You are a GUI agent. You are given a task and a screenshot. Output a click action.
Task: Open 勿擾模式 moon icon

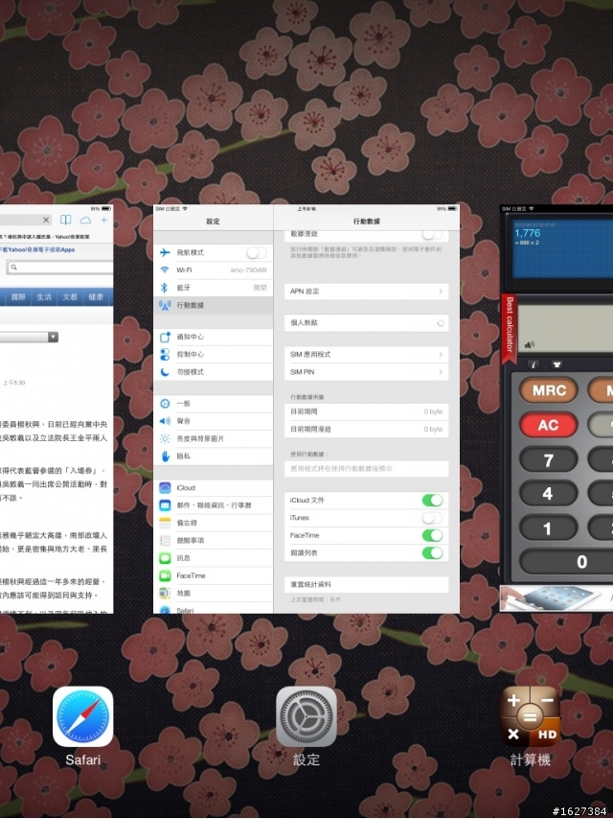tap(165, 372)
